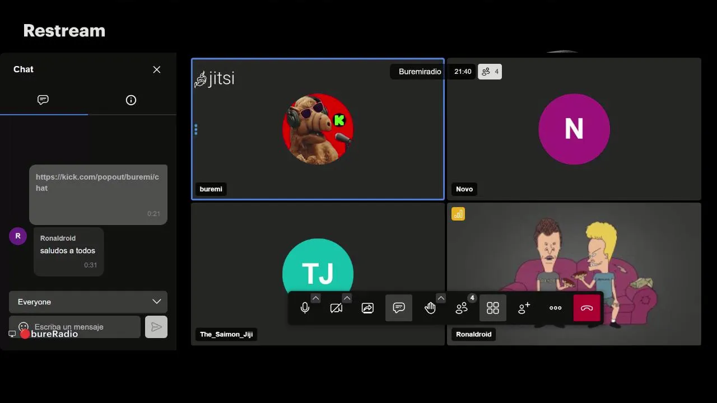Mute the microphone in the toolbar
The image size is (717, 403).
[x=305, y=308]
